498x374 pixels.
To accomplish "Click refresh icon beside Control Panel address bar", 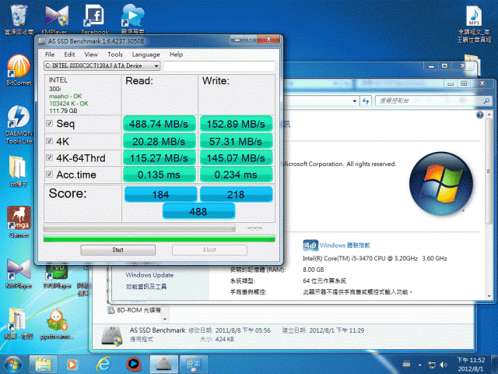I will pos(366,101).
